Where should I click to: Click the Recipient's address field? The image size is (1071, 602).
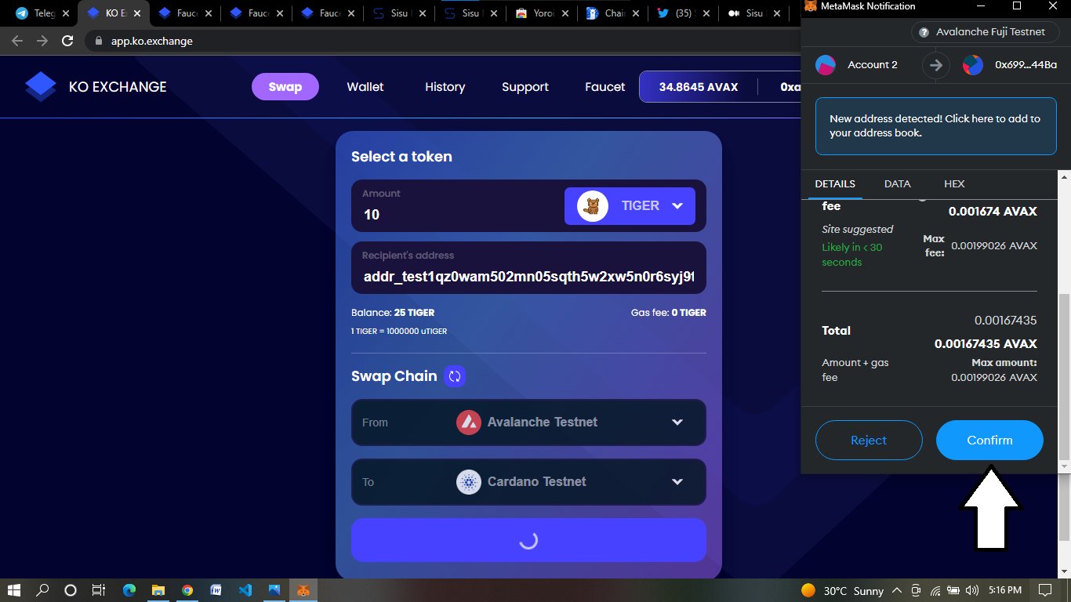click(528, 268)
